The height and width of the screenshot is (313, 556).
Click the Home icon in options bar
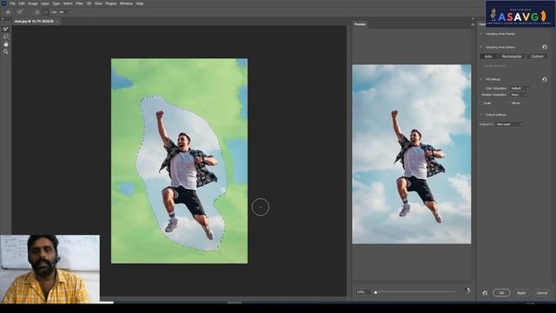[x=8, y=12]
